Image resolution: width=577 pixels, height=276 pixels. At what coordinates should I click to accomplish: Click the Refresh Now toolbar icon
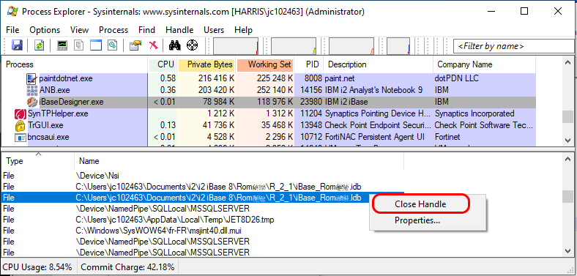[39, 45]
